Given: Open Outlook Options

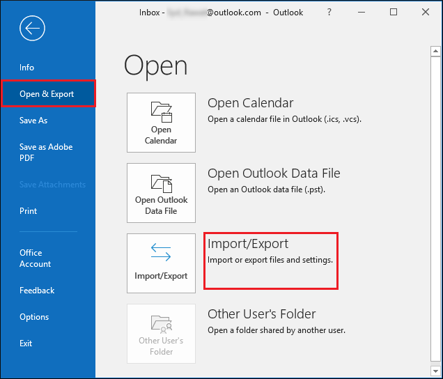Looking at the screenshot, I should [34, 317].
